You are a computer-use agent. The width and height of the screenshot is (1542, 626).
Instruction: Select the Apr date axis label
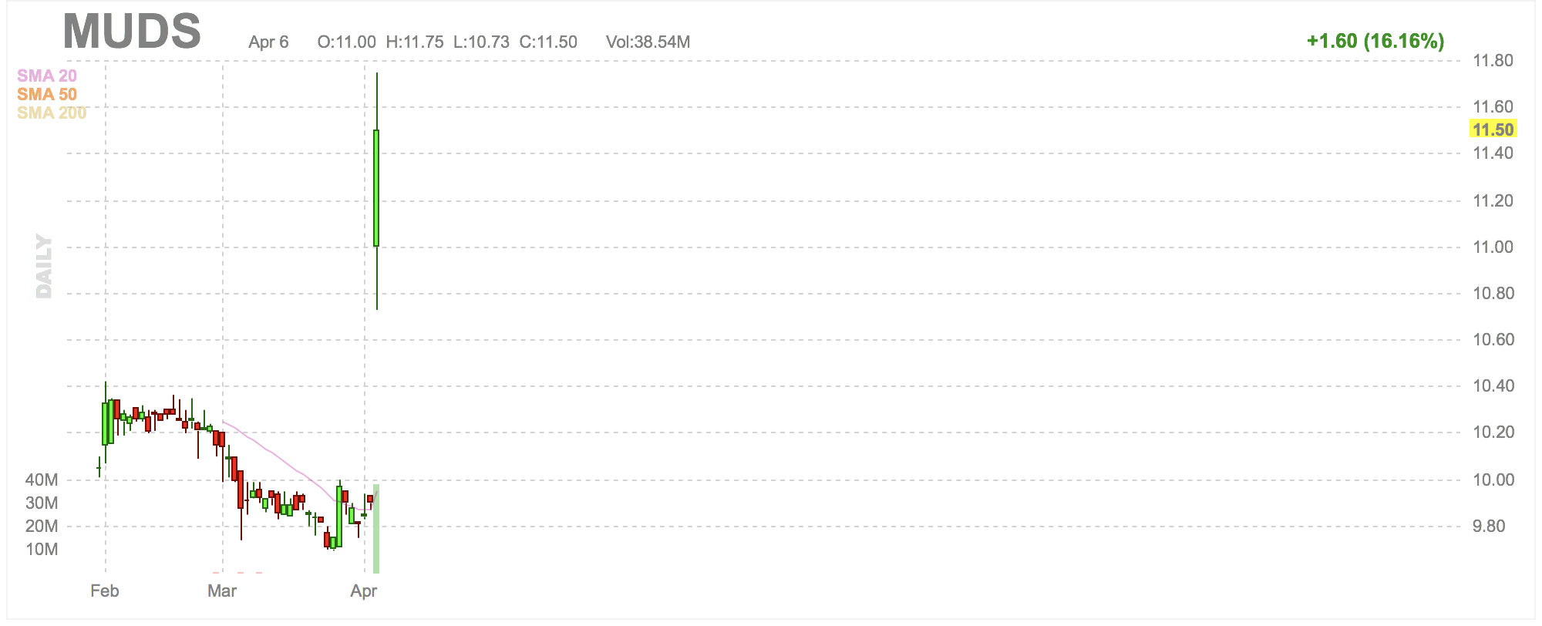[x=364, y=591]
